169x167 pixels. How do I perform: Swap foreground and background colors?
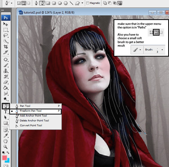pos(8,153)
